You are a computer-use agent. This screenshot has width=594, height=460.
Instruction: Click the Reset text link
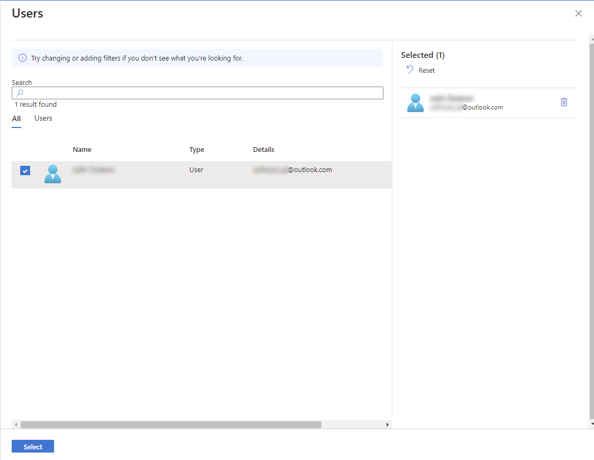[426, 70]
